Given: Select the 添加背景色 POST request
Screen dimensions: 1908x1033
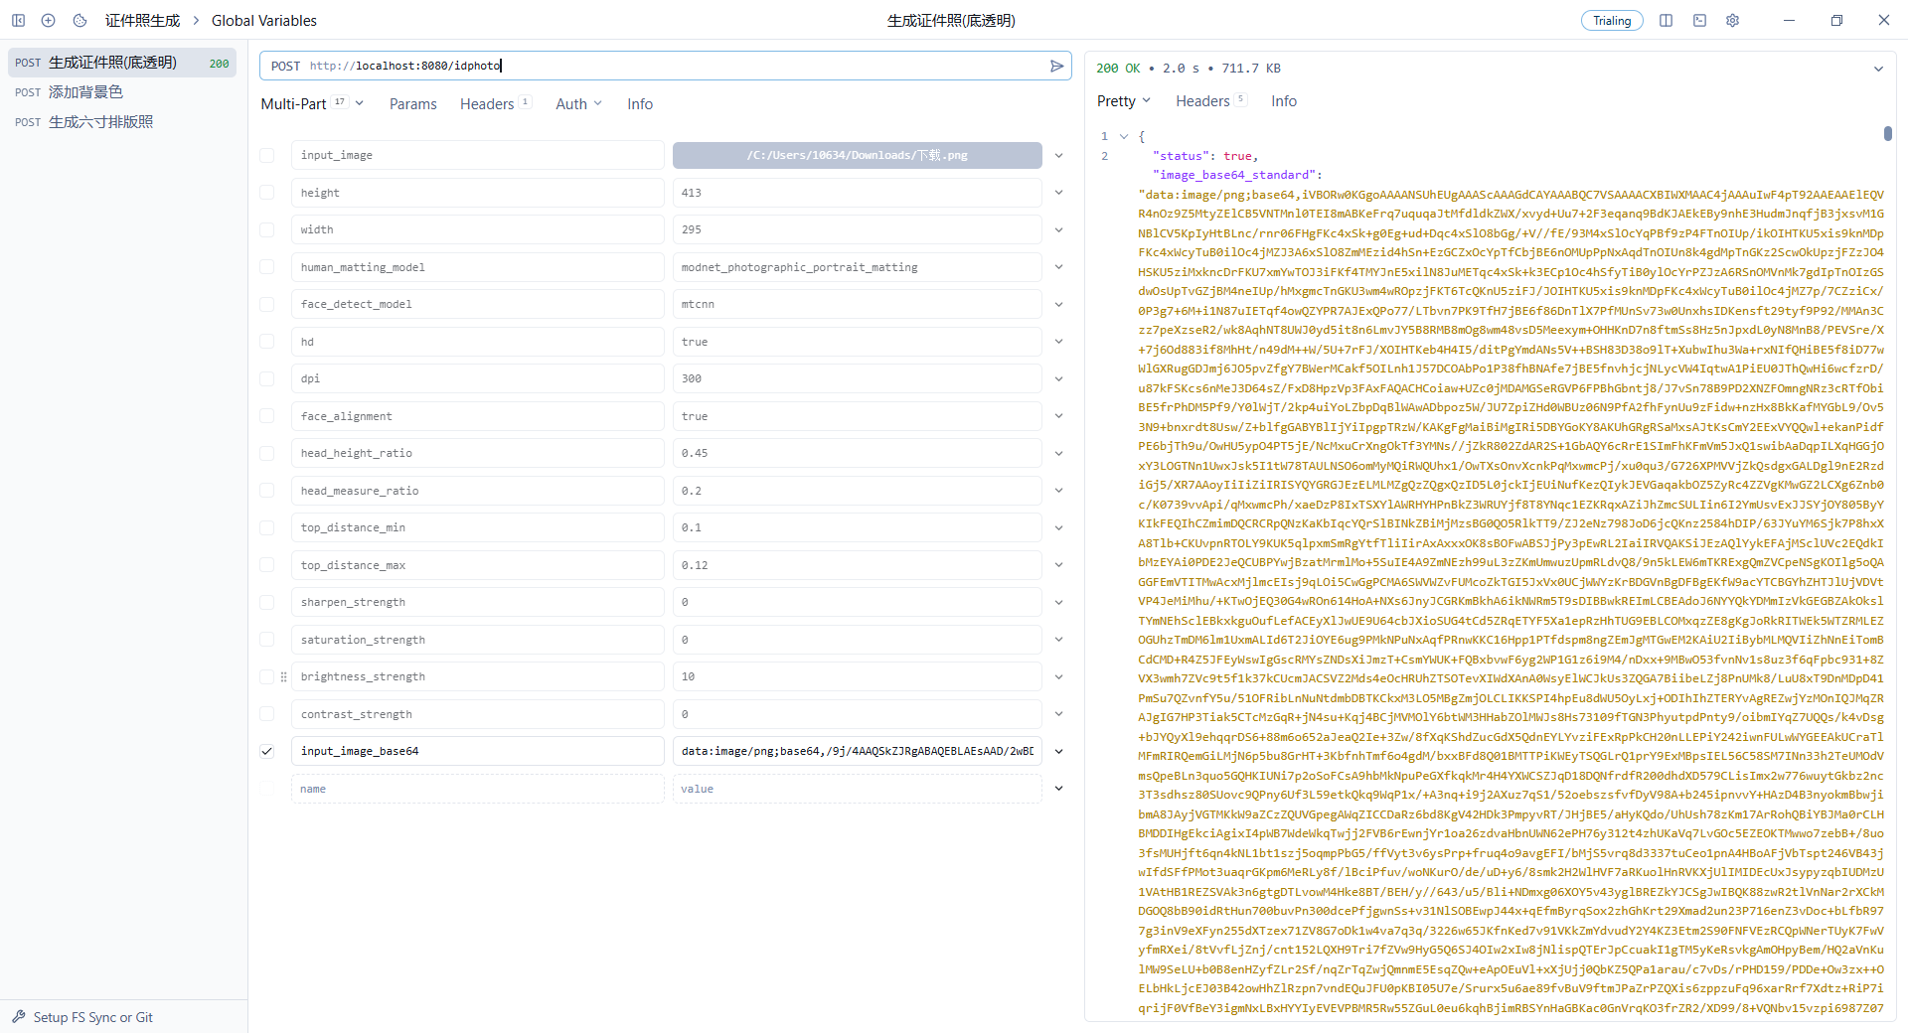Looking at the screenshot, I should [x=85, y=92].
